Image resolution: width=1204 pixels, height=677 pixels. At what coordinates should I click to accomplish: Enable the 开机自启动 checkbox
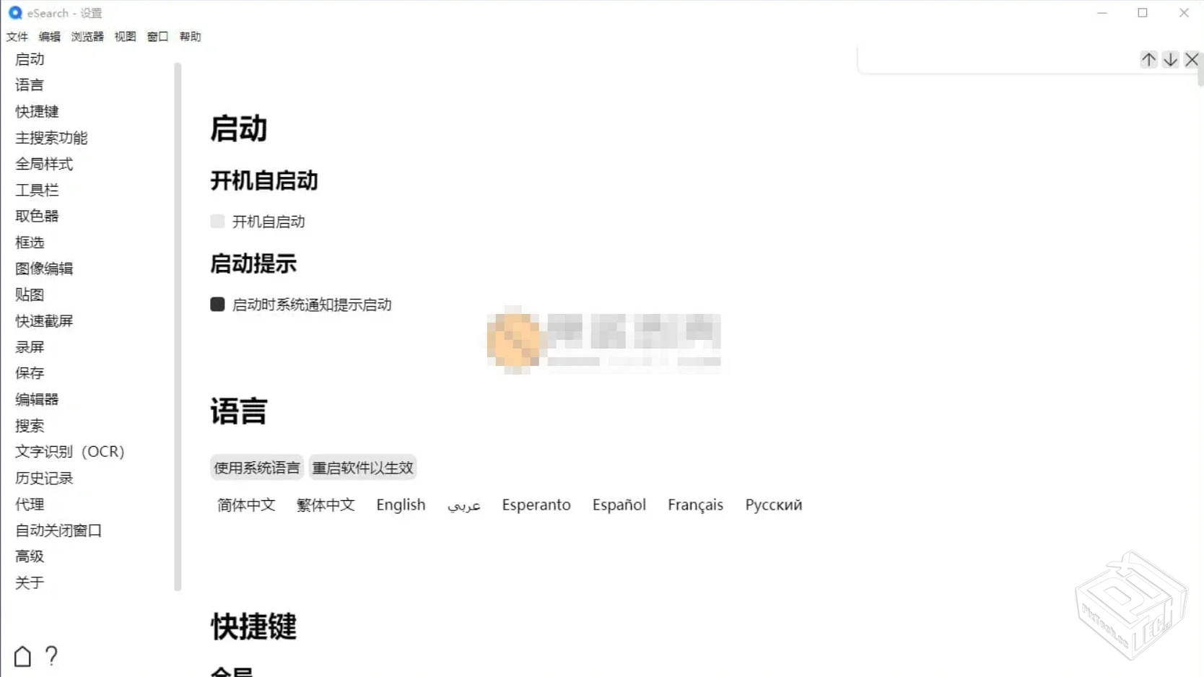[217, 222]
